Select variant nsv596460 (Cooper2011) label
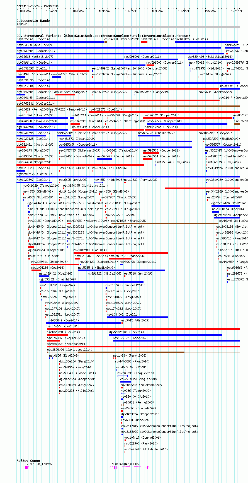The image size is (248, 483). [x=35, y=162]
